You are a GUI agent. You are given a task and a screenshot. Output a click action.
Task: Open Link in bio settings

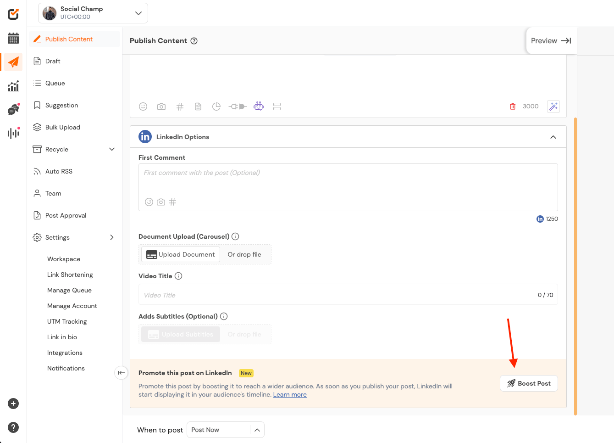[x=62, y=337]
